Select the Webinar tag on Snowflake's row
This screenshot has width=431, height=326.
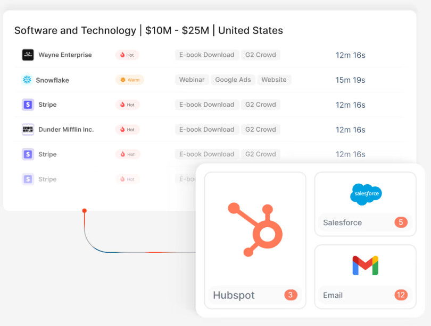pos(192,80)
